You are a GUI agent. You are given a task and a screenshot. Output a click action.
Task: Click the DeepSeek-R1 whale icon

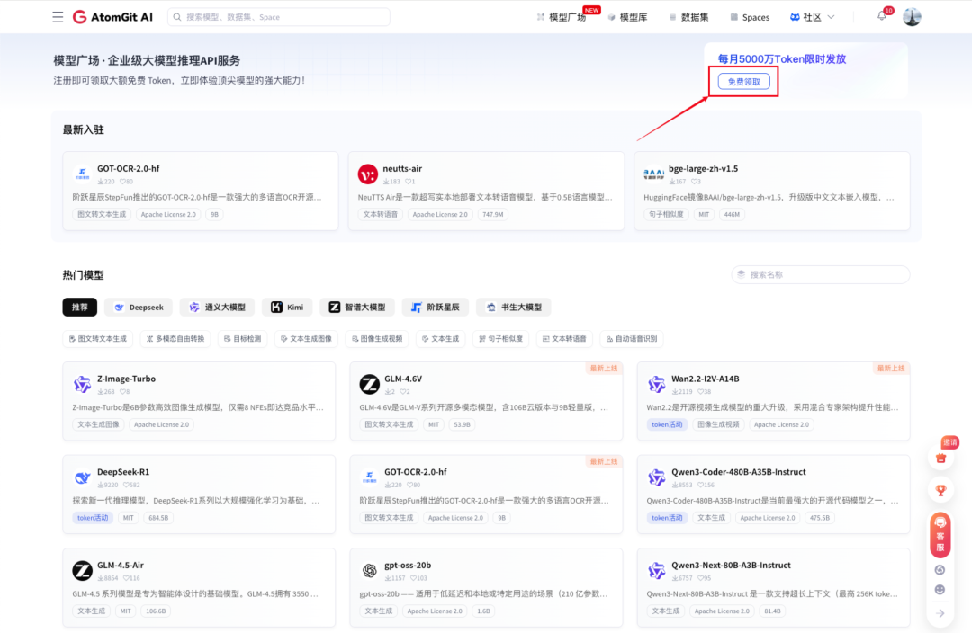pos(82,477)
